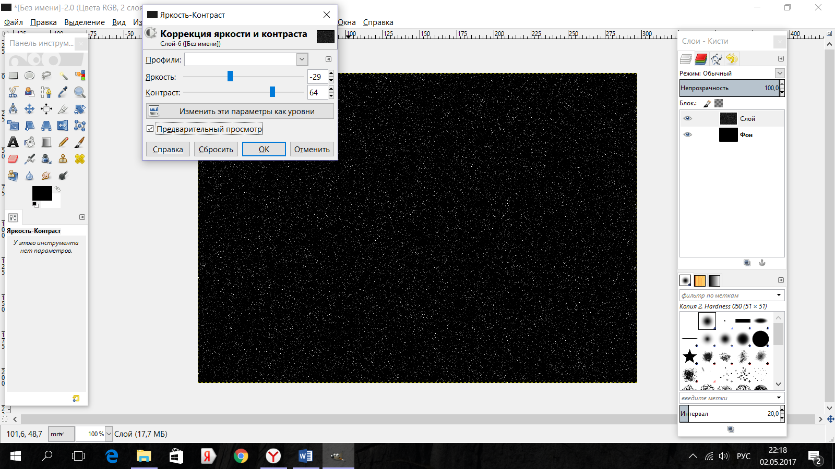The height and width of the screenshot is (469, 835).
Task: Select the Blend gradient tool
Action: [x=46, y=142]
